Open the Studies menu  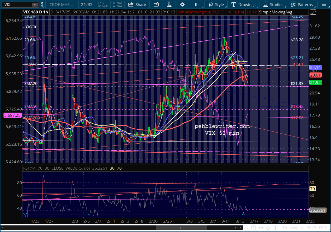(273, 4)
